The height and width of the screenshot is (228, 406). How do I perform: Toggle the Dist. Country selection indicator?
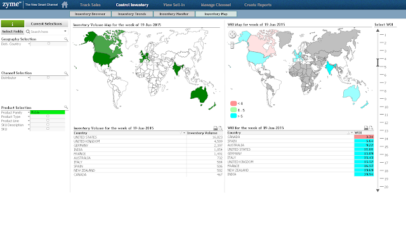tap(49, 44)
